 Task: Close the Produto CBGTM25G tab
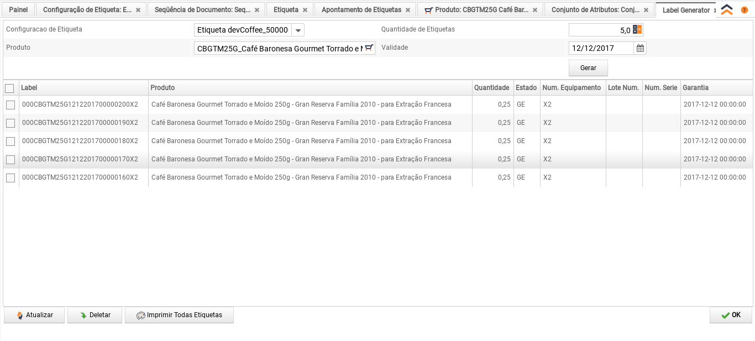(x=535, y=10)
